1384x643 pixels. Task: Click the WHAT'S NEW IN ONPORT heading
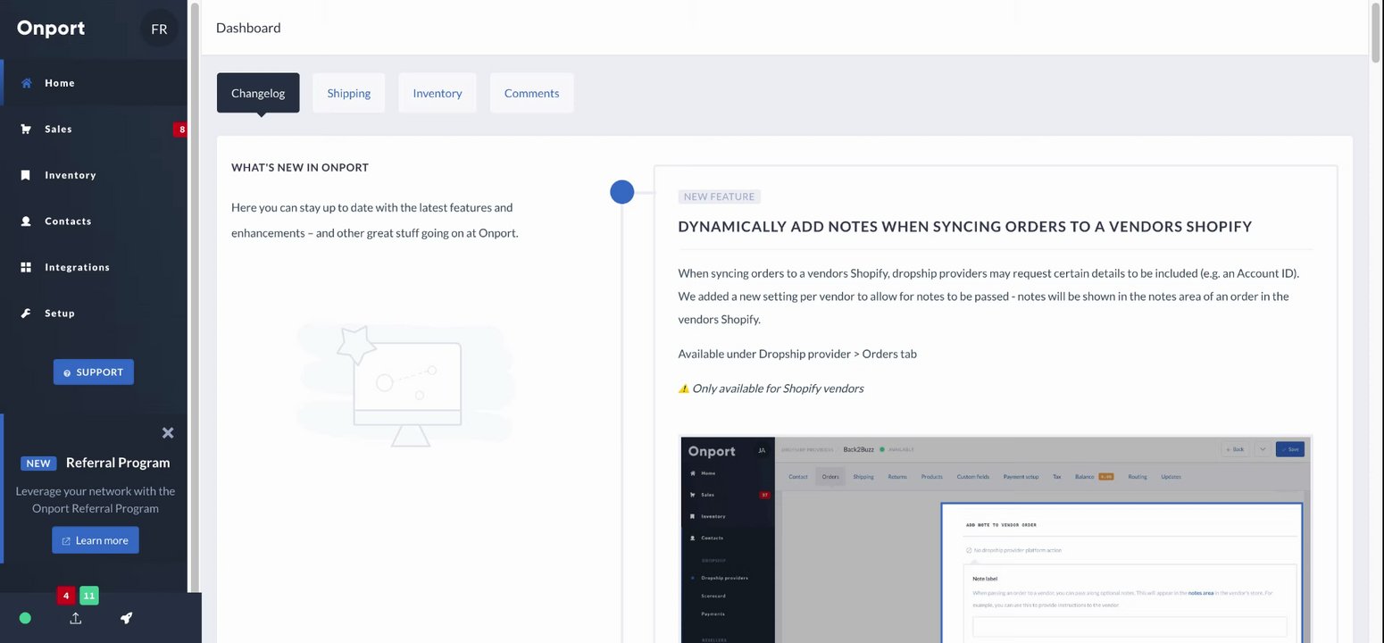point(300,168)
